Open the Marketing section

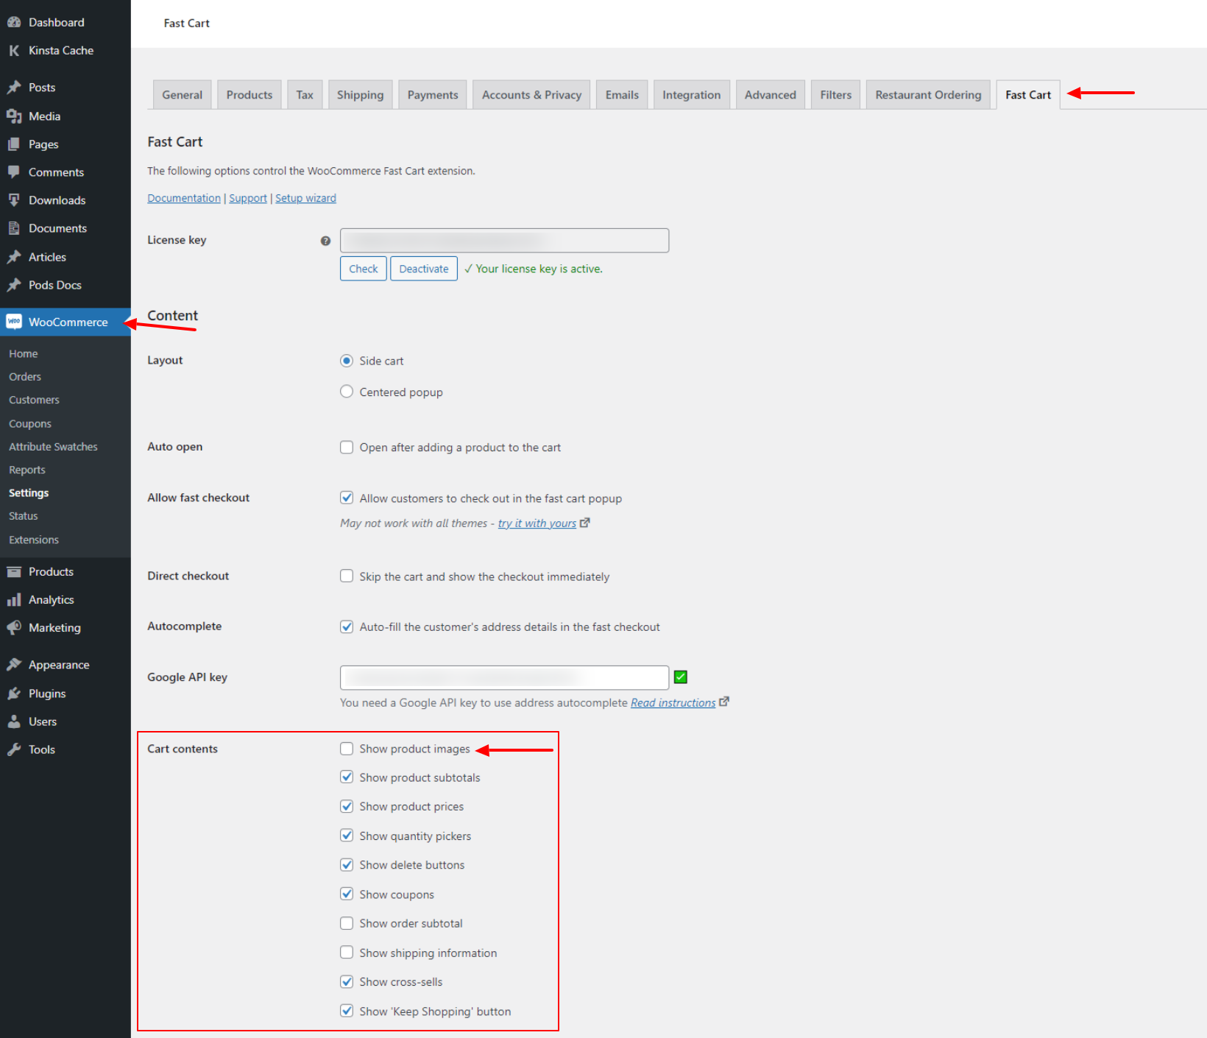(x=54, y=627)
